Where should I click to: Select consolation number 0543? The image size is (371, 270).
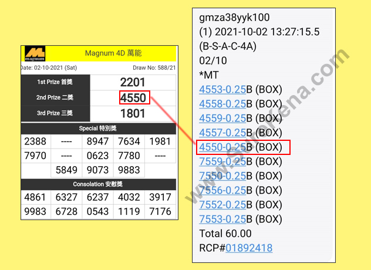pyautogui.click(x=97, y=211)
